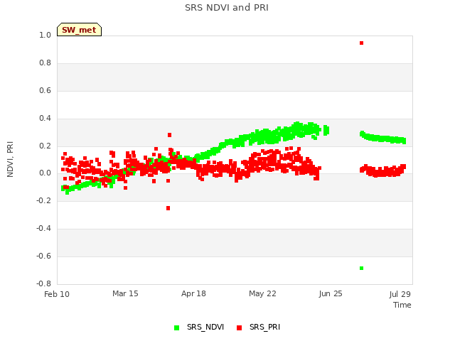Click the -0.2 y-axis tick label
The width and height of the screenshot is (455, 341).
pyautogui.click(x=43, y=200)
